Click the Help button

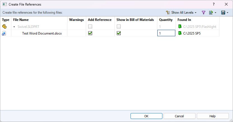213,116
